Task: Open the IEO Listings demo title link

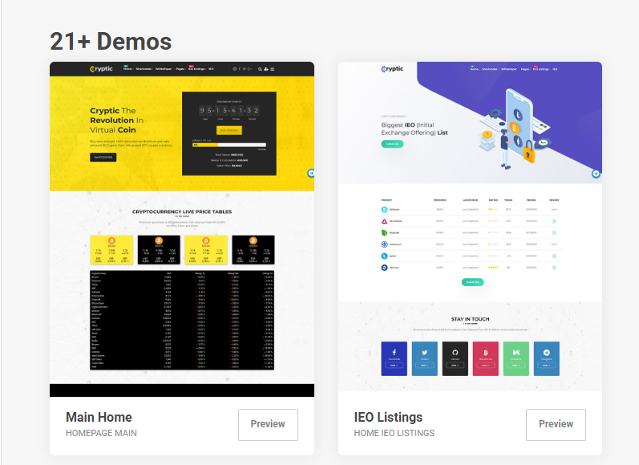Action: point(388,418)
